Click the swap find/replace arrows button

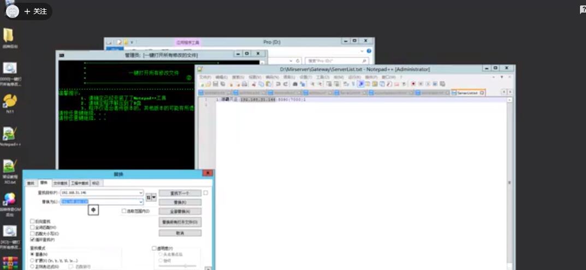[149, 197]
